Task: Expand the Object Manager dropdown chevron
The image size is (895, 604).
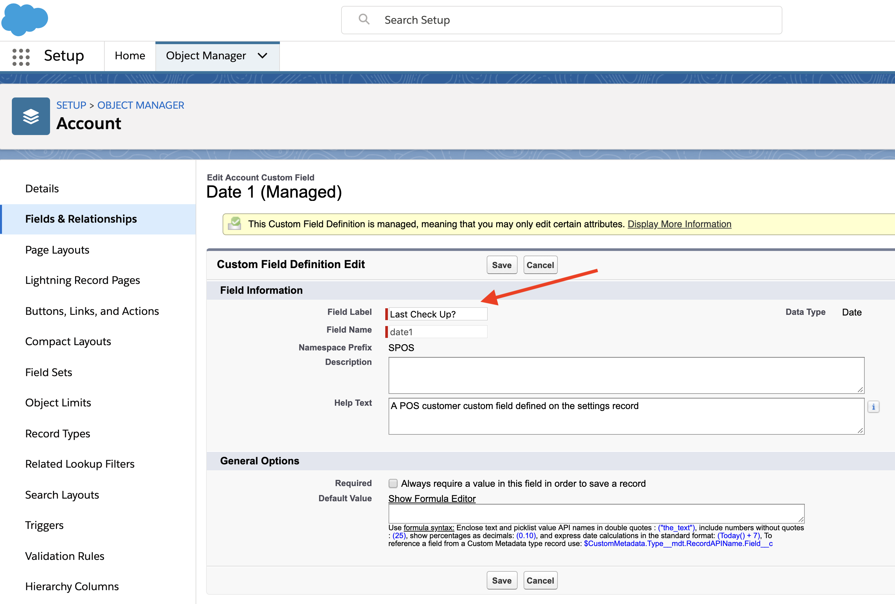Action: click(263, 56)
